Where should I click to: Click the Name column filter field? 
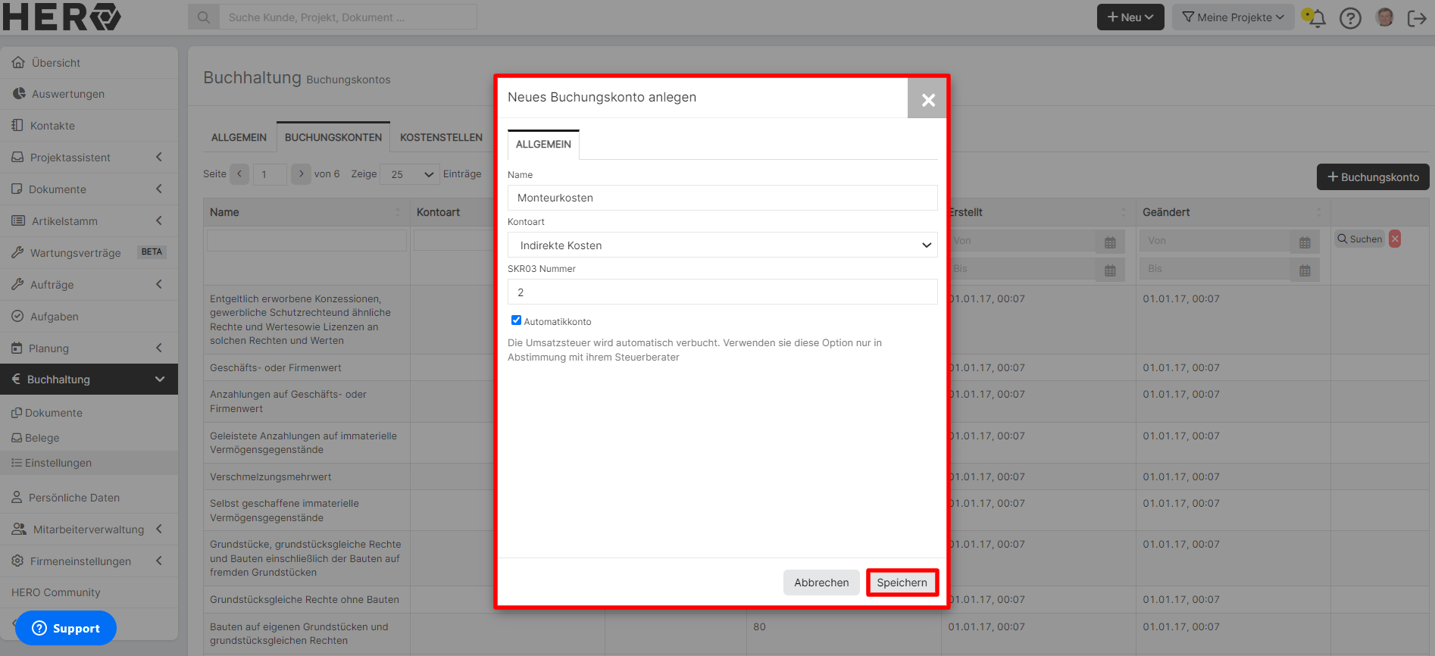point(307,241)
